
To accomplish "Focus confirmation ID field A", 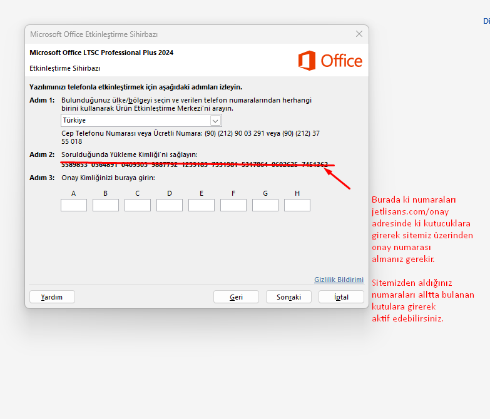I will pyautogui.click(x=74, y=205).
